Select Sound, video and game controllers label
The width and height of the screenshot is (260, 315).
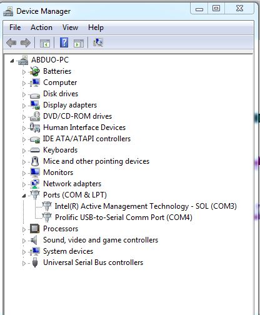(x=101, y=240)
